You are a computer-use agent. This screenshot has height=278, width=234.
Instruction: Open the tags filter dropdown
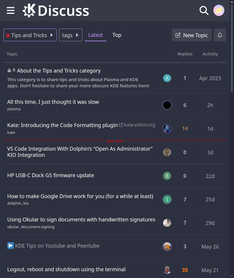coord(71,35)
